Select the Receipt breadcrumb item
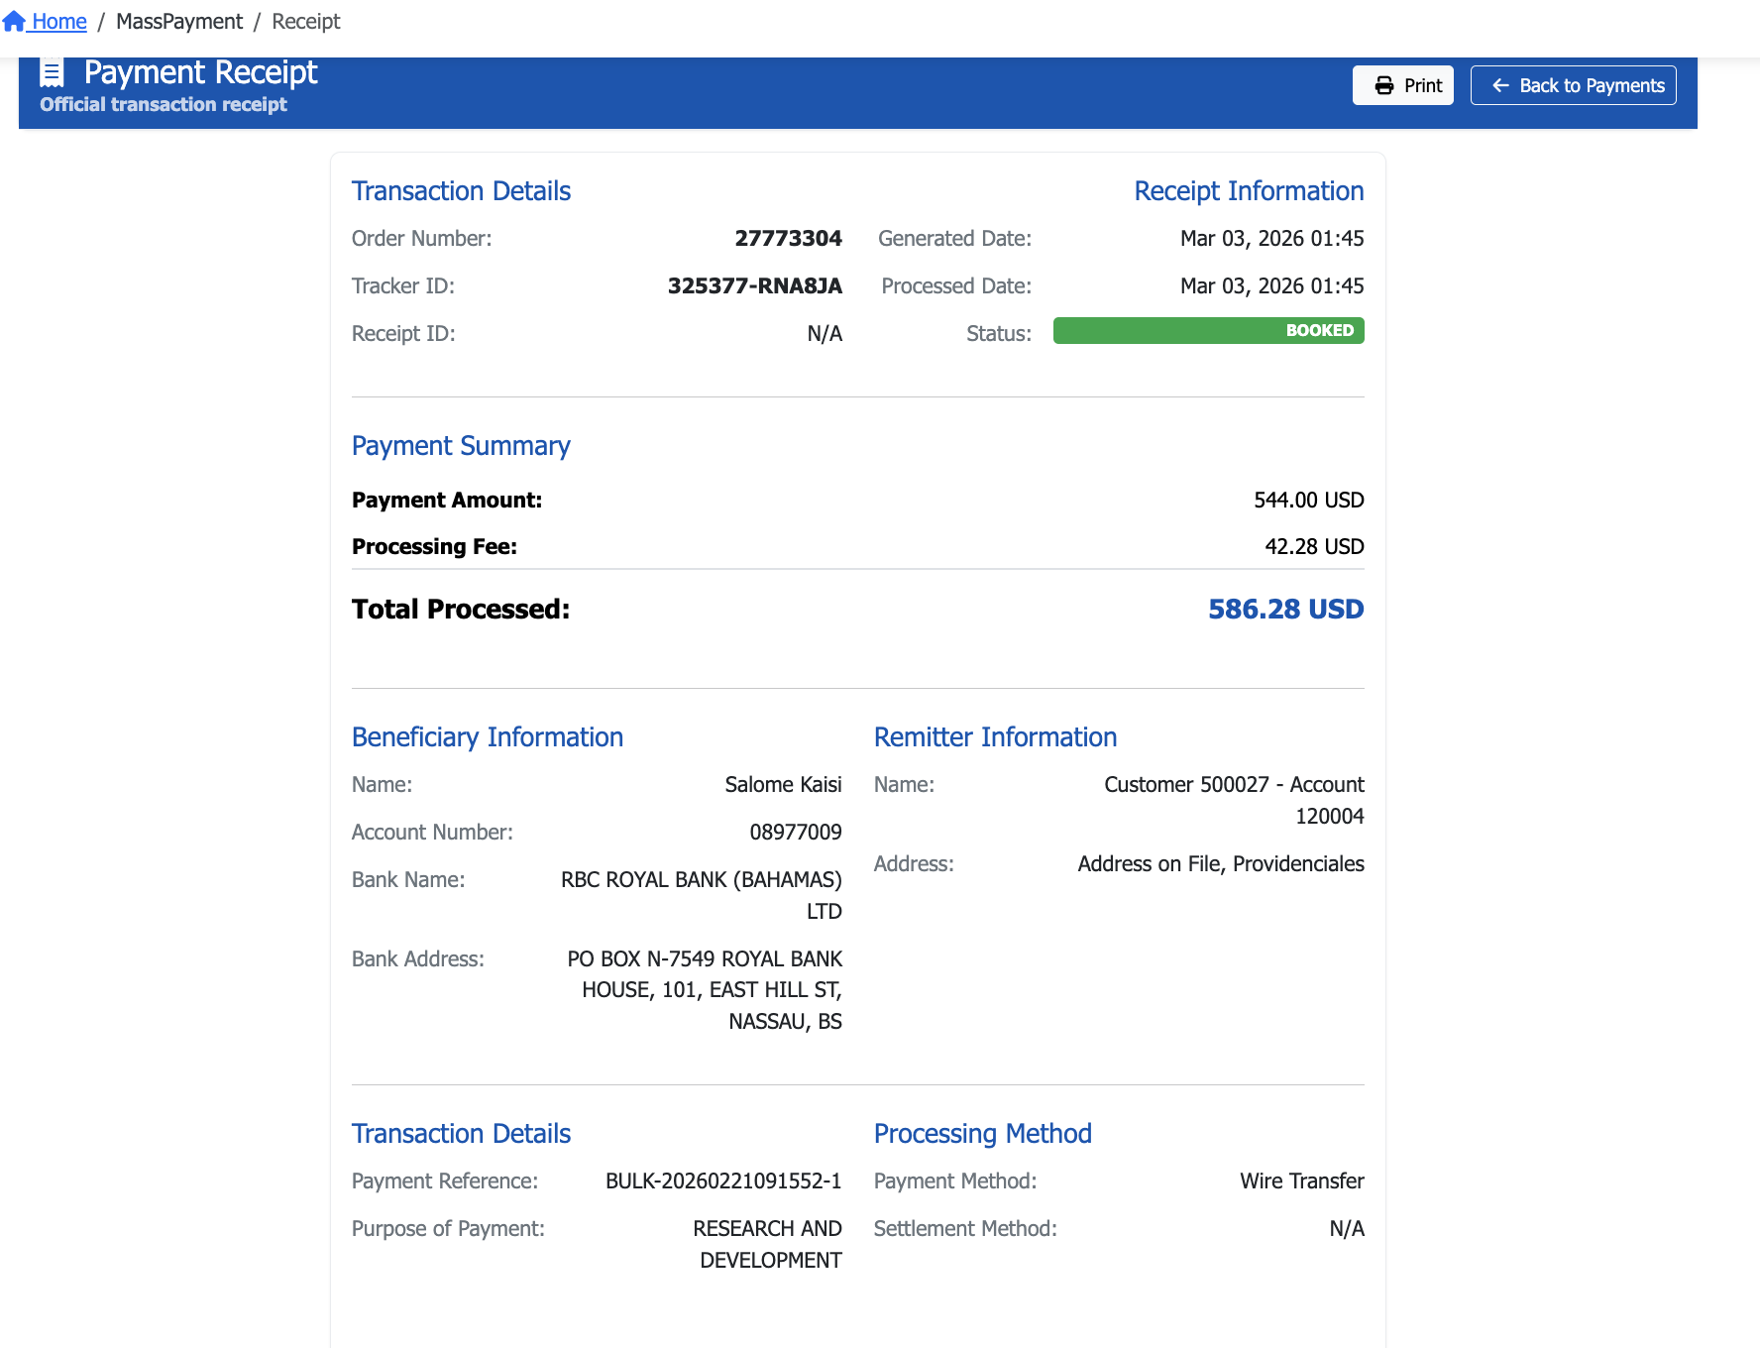The image size is (1760, 1348). tap(305, 21)
